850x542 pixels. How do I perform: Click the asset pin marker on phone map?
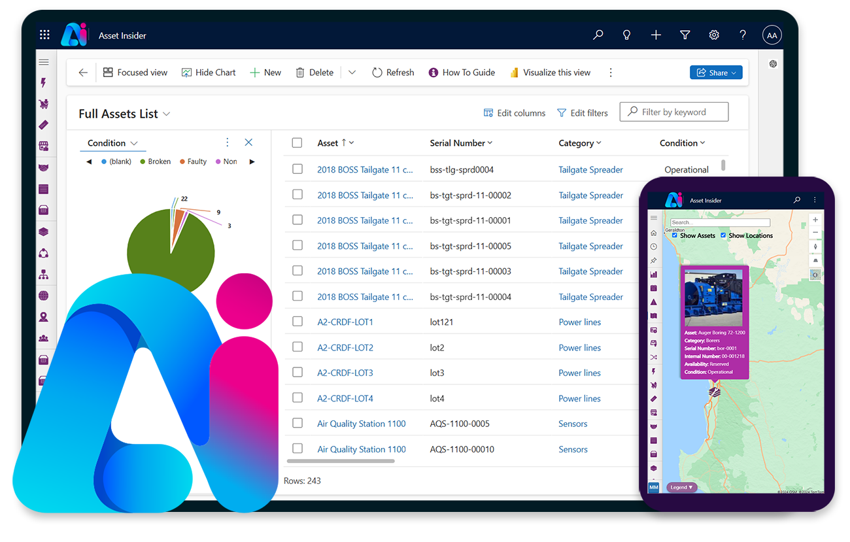coord(715,391)
